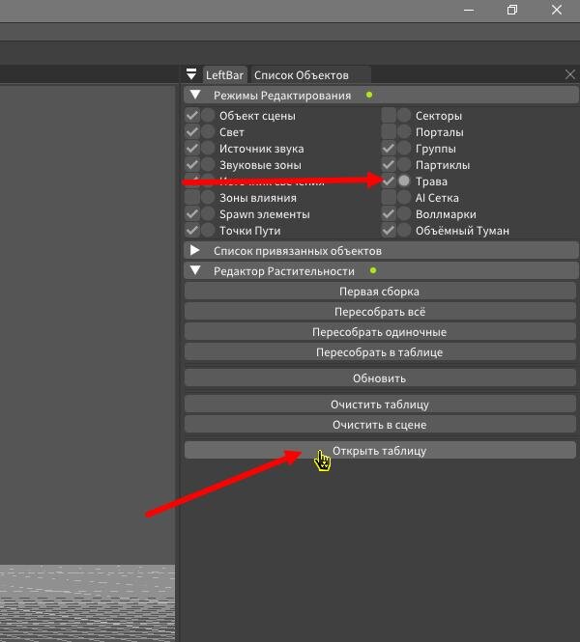580x642 pixels.
Task: Toggle the Spawn элементы checkbox
Action: pyautogui.click(x=191, y=213)
